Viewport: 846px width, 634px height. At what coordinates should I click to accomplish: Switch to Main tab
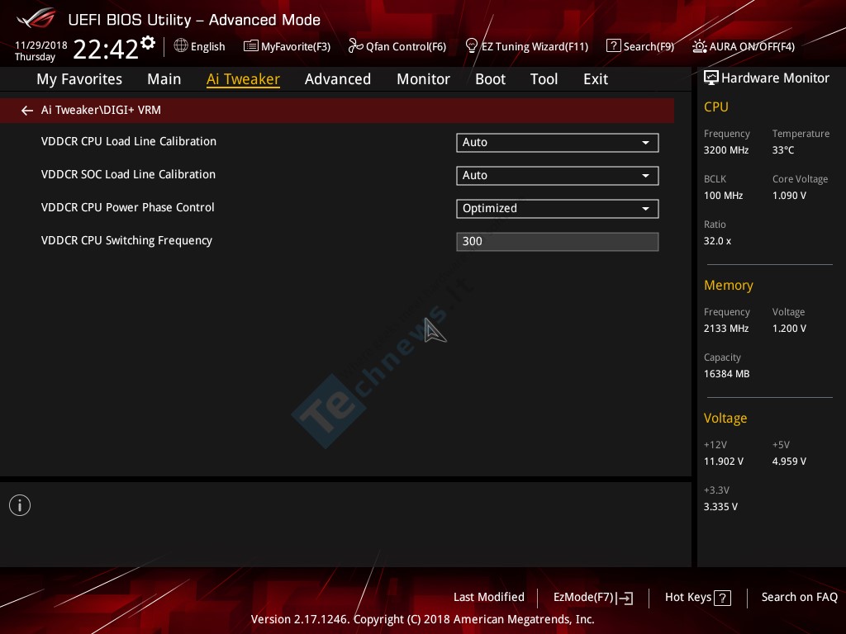(164, 79)
